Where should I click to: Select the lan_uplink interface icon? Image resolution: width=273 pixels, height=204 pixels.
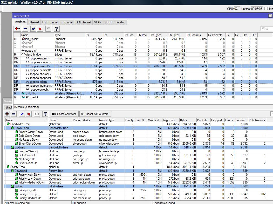click(x=23, y=39)
